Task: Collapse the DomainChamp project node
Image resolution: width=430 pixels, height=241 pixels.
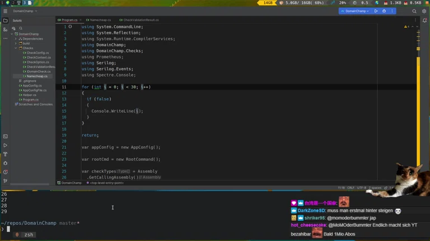Action: point(12,34)
